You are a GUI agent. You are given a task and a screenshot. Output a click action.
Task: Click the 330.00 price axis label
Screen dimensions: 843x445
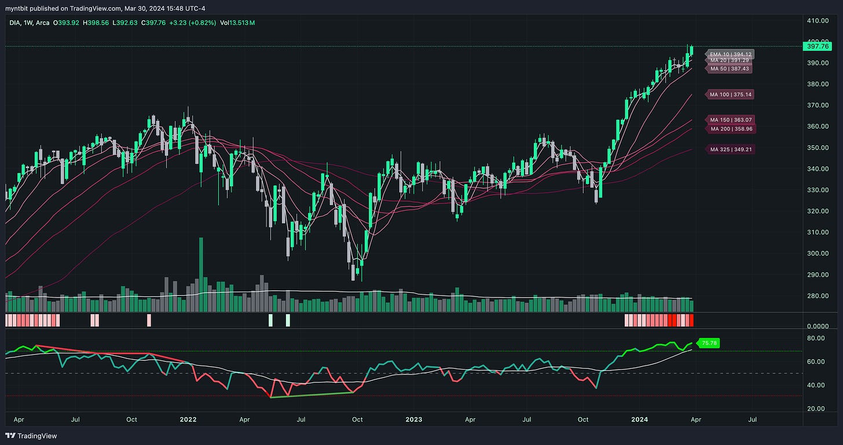point(818,190)
